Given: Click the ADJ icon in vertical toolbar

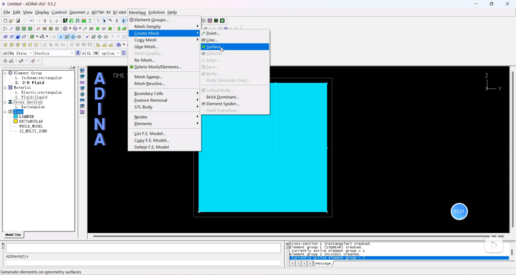Looking at the screenshot, I should click(x=82, y=70).
